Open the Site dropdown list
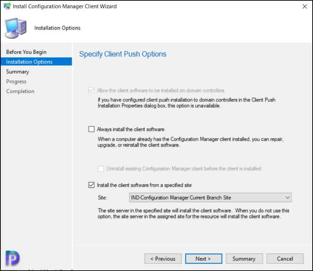This screenshot has height=271, width=313. click(x=210, y=197)
